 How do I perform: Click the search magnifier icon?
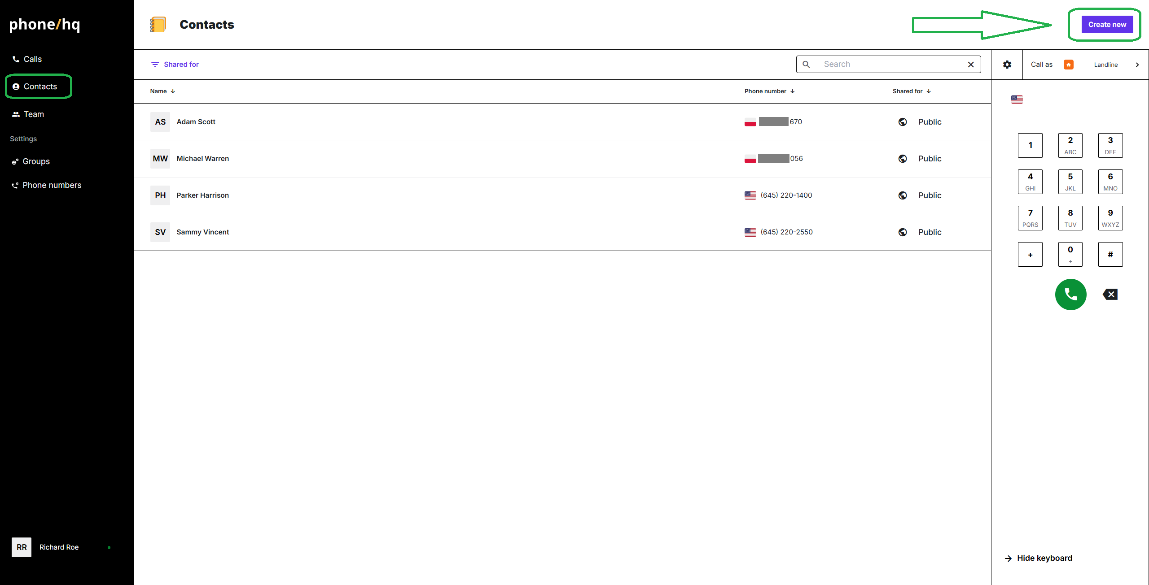pyautogui.click(x=806, y=65)
